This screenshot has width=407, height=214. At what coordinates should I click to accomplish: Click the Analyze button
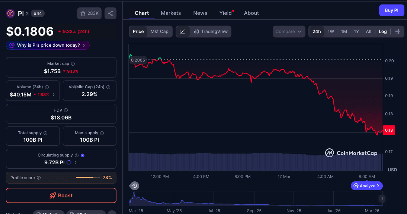click(x=366, y=186)
